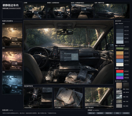Pick the light blue-gray primary swatch

(120, 42)
